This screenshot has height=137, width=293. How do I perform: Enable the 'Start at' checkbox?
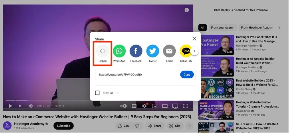pos(97,93)
